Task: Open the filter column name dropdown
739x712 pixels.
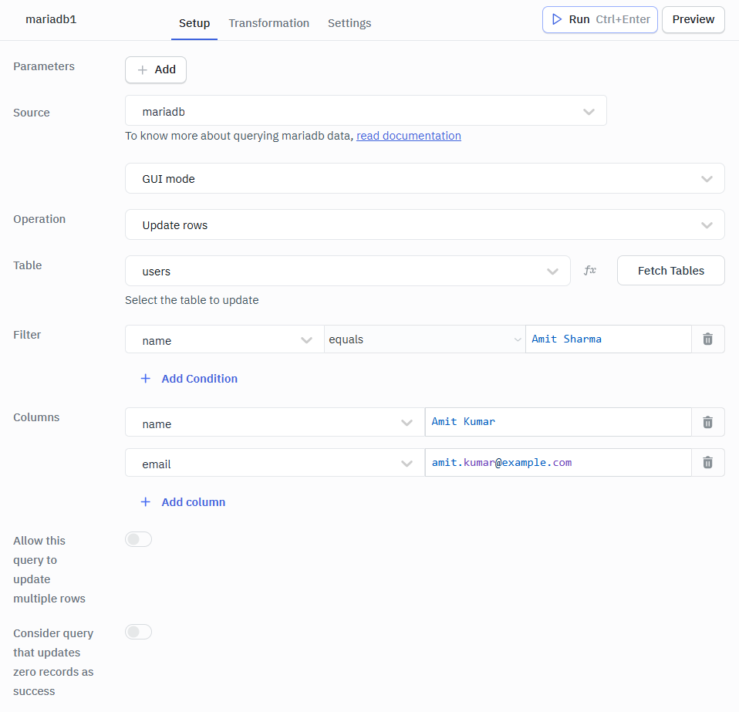Action: pos(224,339)
